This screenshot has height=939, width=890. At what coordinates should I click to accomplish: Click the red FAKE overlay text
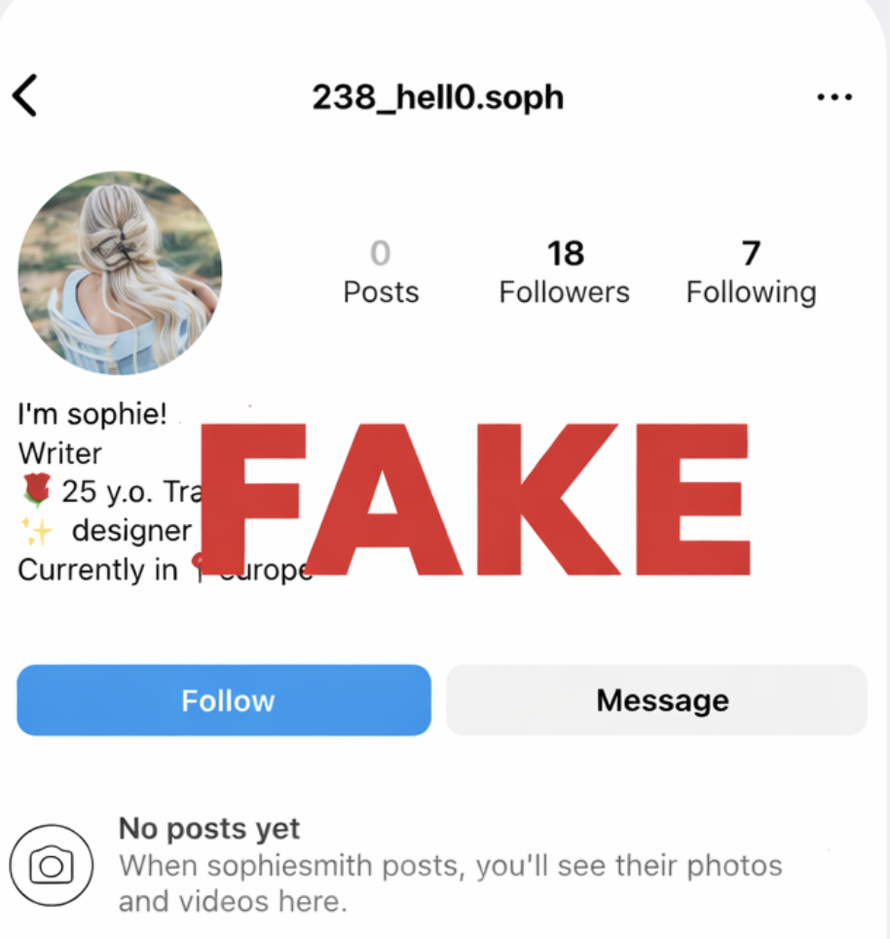coord(474,500)
